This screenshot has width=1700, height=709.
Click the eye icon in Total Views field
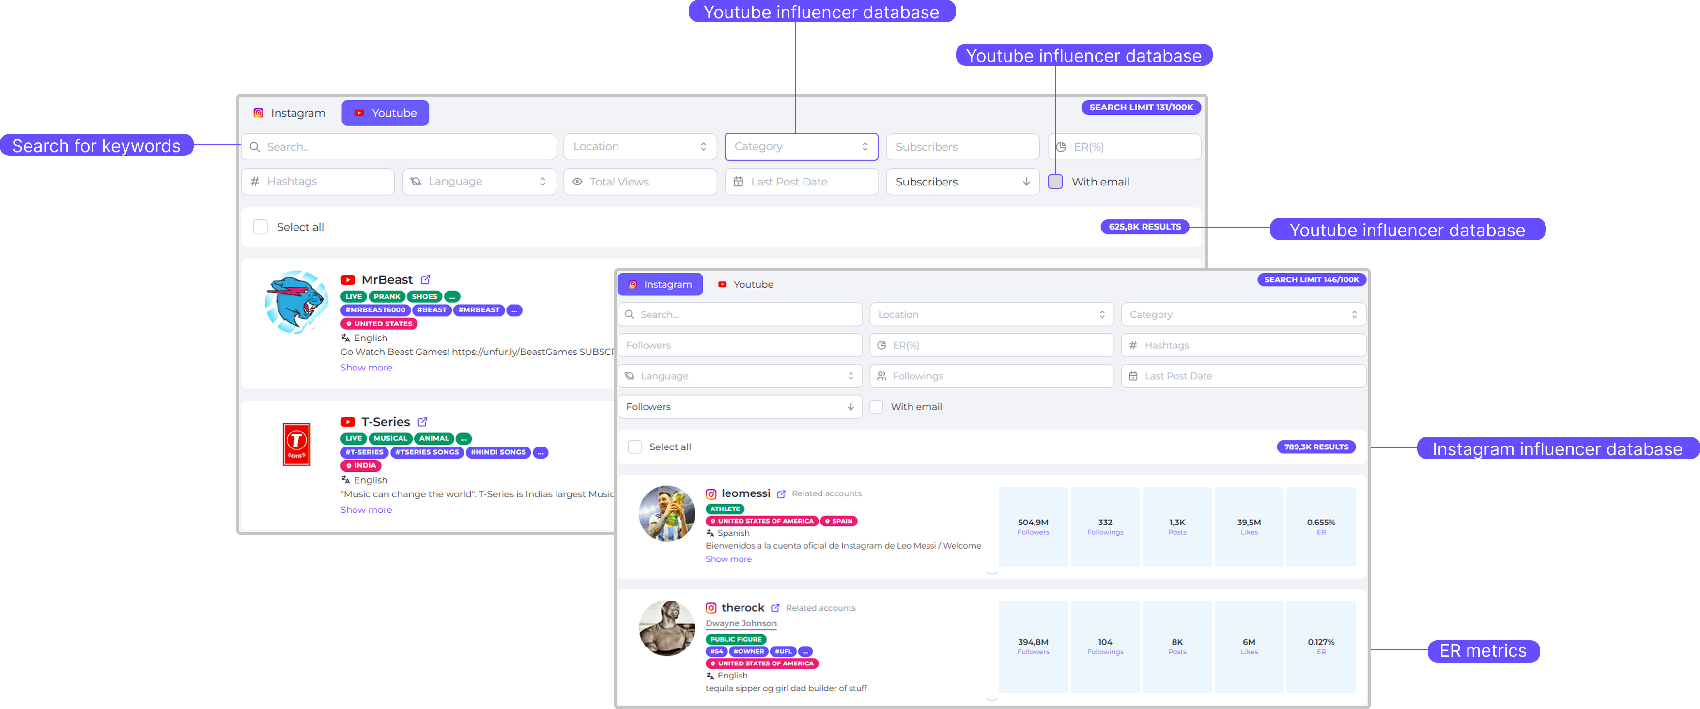[x=577, y=182]
